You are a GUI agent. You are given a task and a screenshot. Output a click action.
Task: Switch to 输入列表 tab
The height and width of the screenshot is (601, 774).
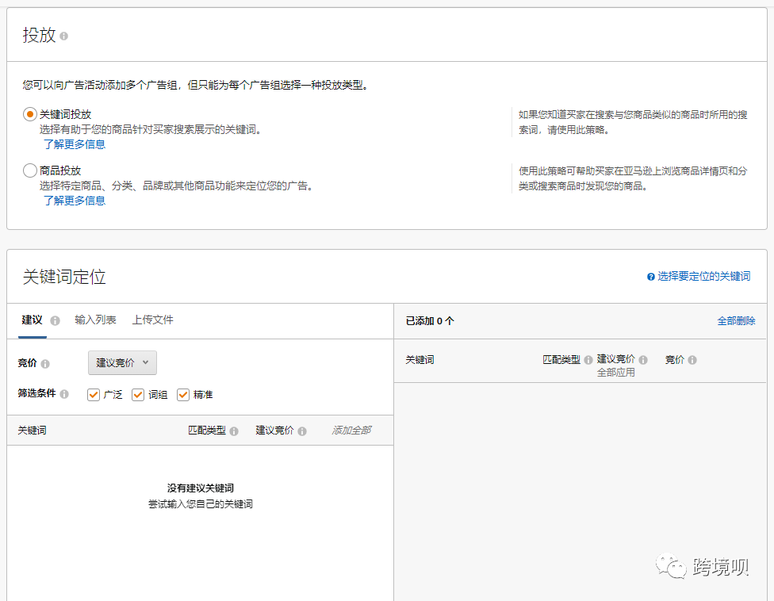click(95, 320)
